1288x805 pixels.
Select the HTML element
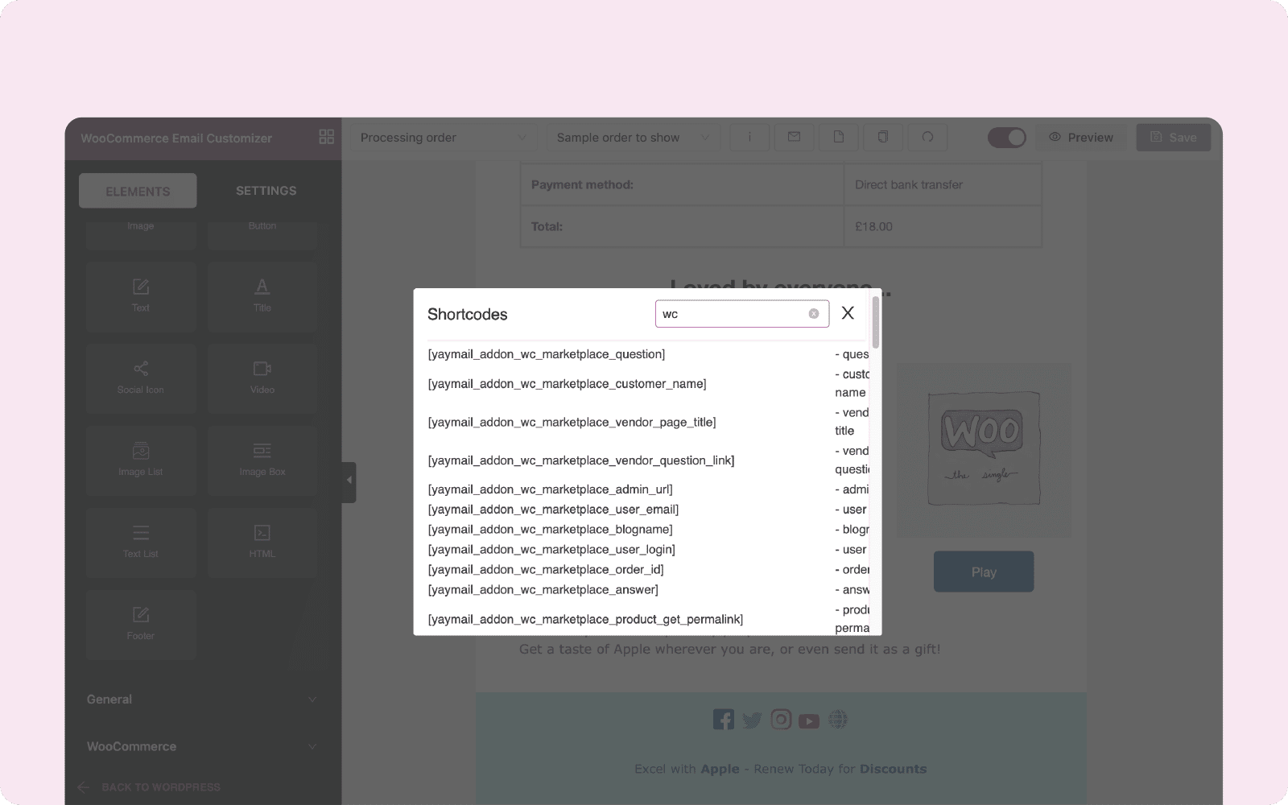pos(262,543)
